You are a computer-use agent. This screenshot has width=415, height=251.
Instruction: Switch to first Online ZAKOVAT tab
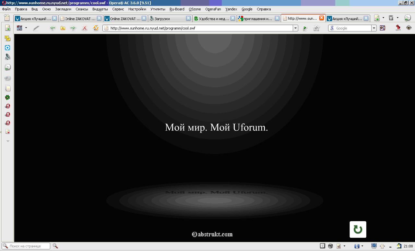click(x=81, y=18)
